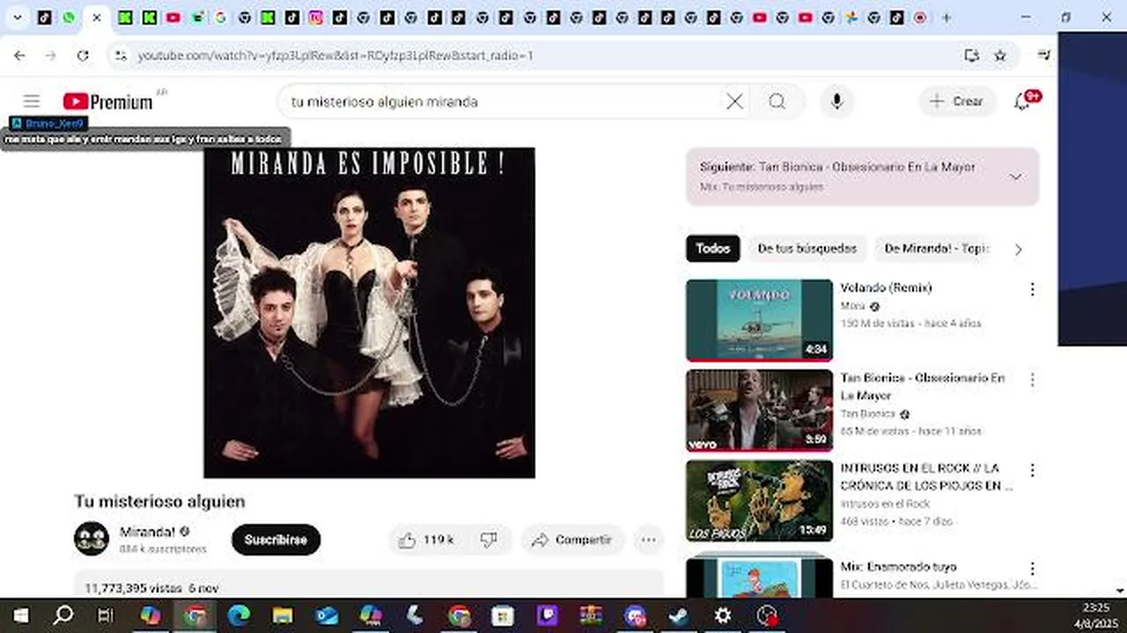
Task: Open the Miranda! channel name link
Action: point(147,531)
